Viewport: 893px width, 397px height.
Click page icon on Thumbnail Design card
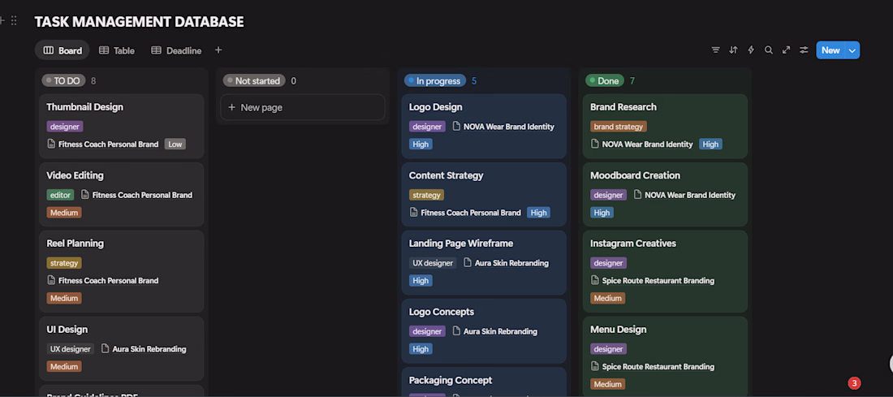pos(51,144)
